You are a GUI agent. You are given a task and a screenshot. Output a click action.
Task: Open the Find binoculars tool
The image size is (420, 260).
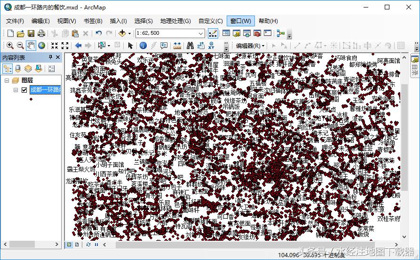pos(190,46)
